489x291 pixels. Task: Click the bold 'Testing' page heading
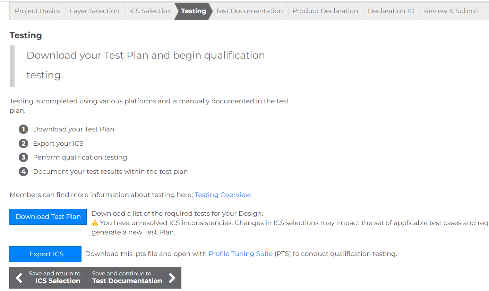(26, 35)
